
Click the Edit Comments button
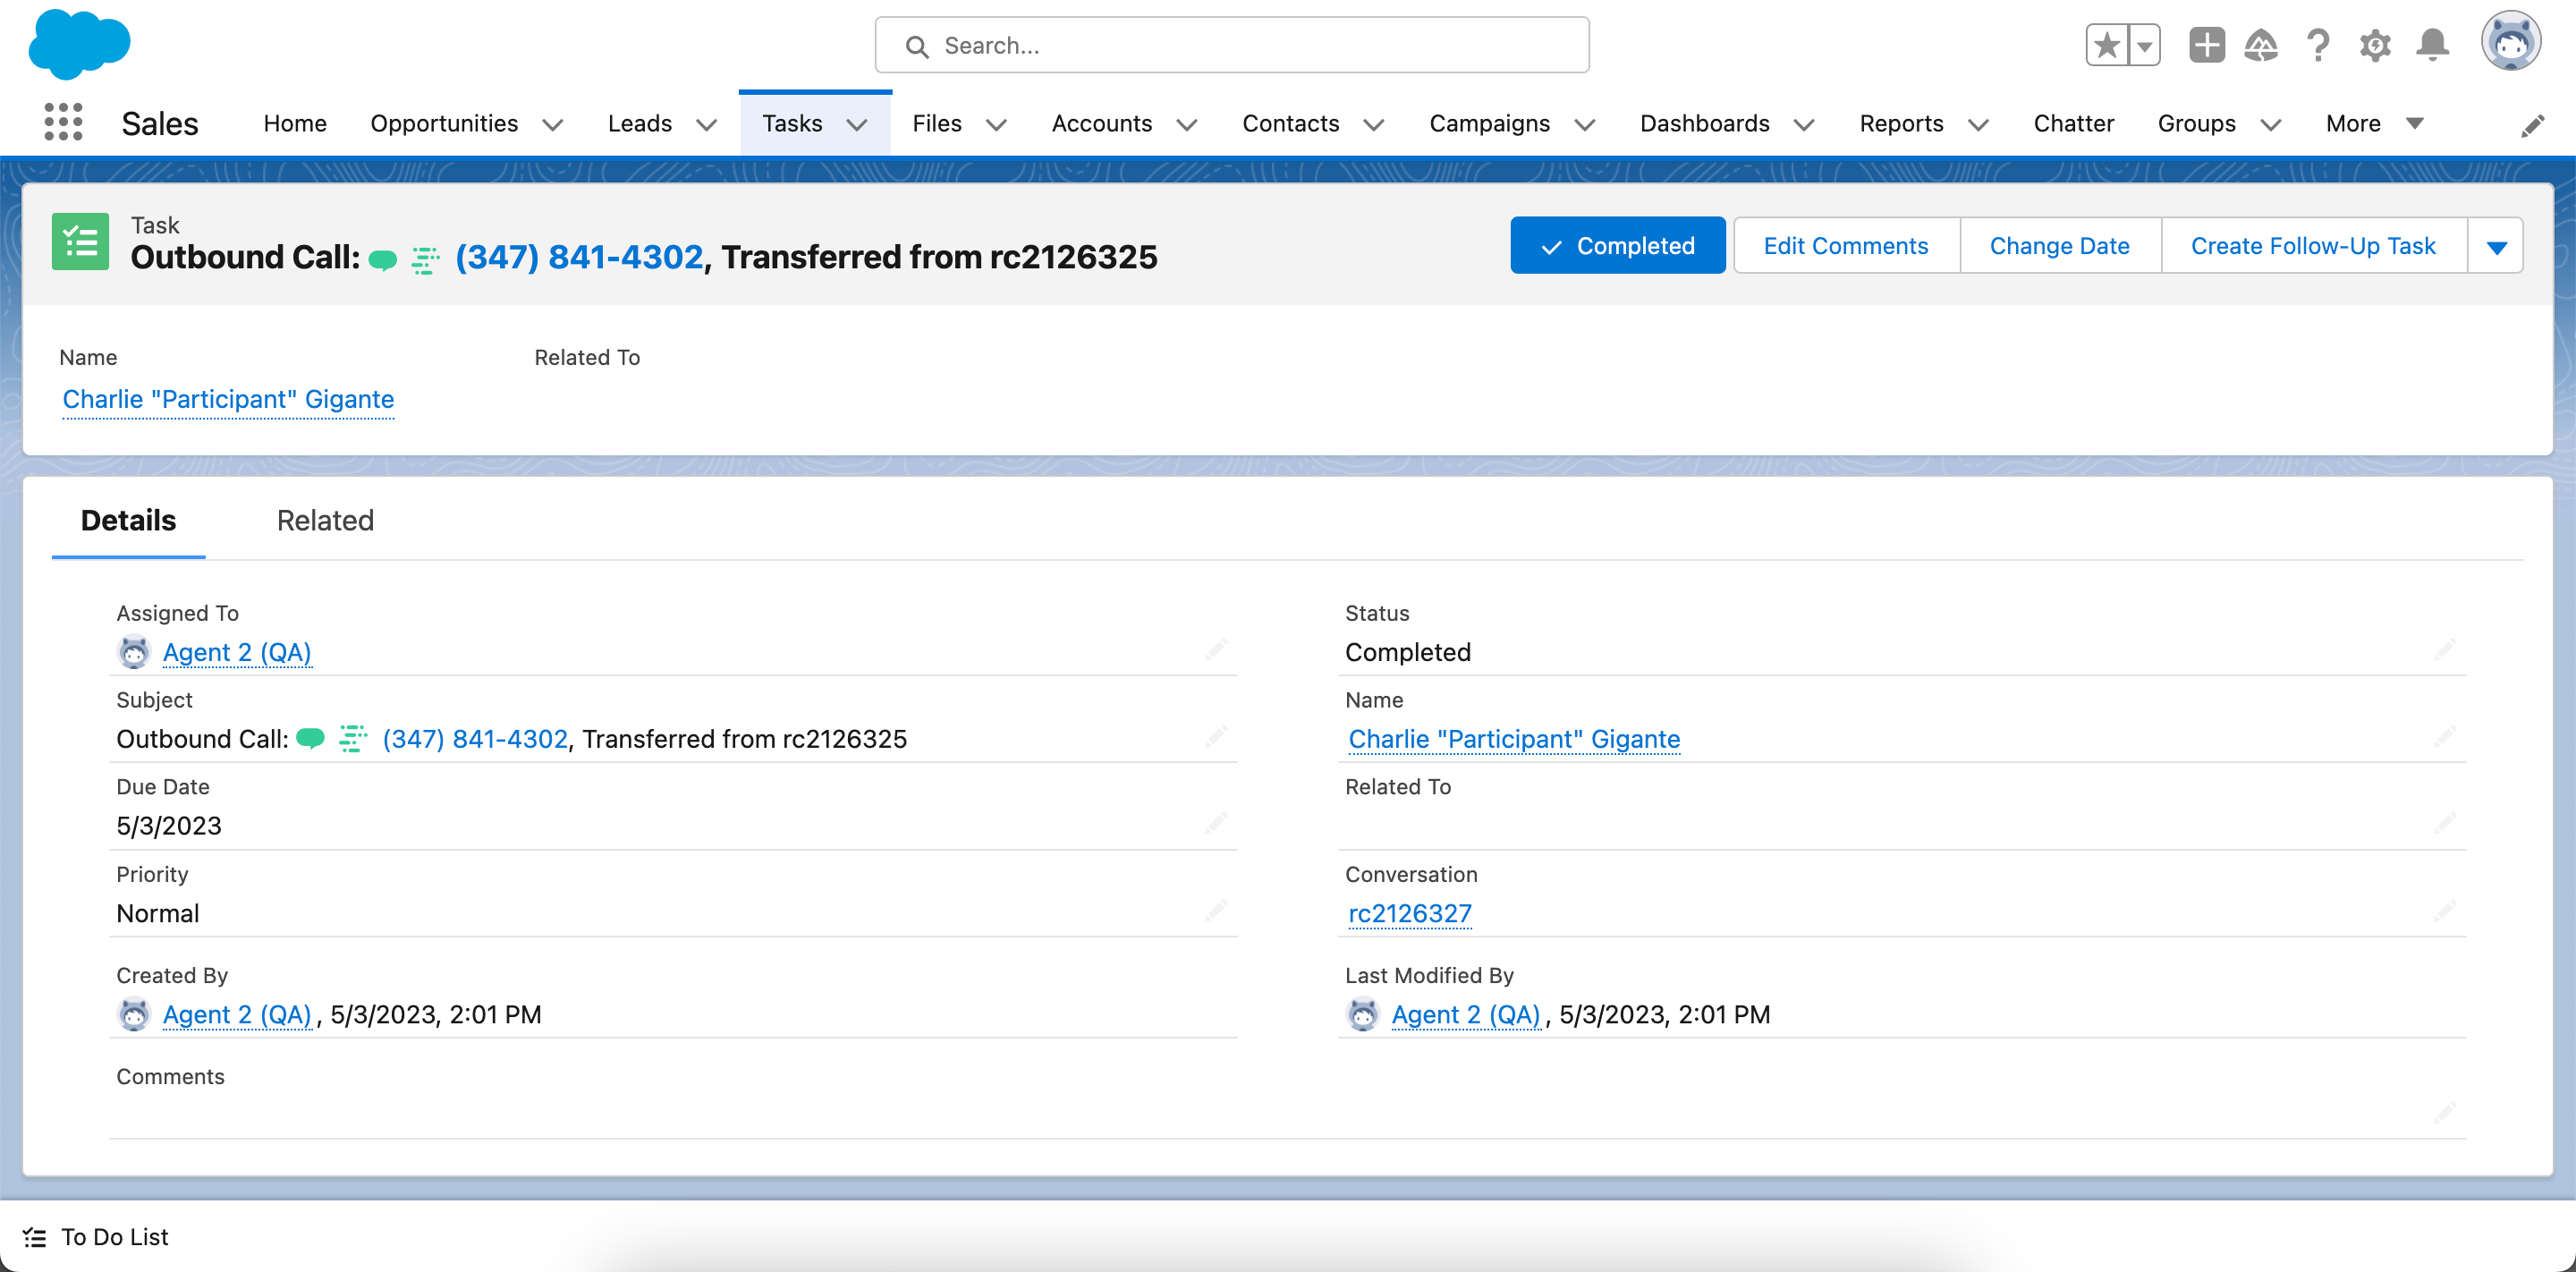tap(1845, 246)
